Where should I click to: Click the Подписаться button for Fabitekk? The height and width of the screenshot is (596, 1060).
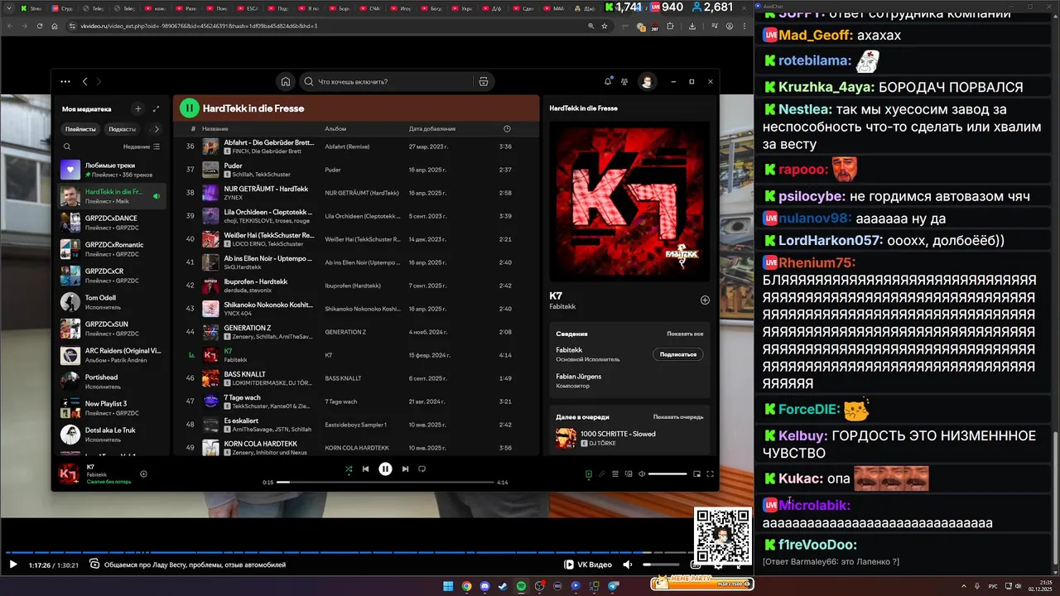(x=678, y=354)
